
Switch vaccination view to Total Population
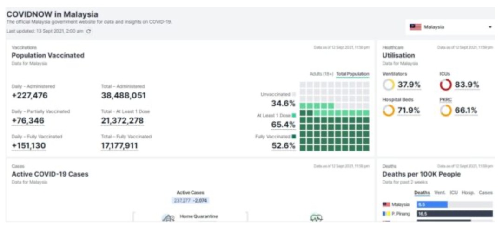pos(352,74)
